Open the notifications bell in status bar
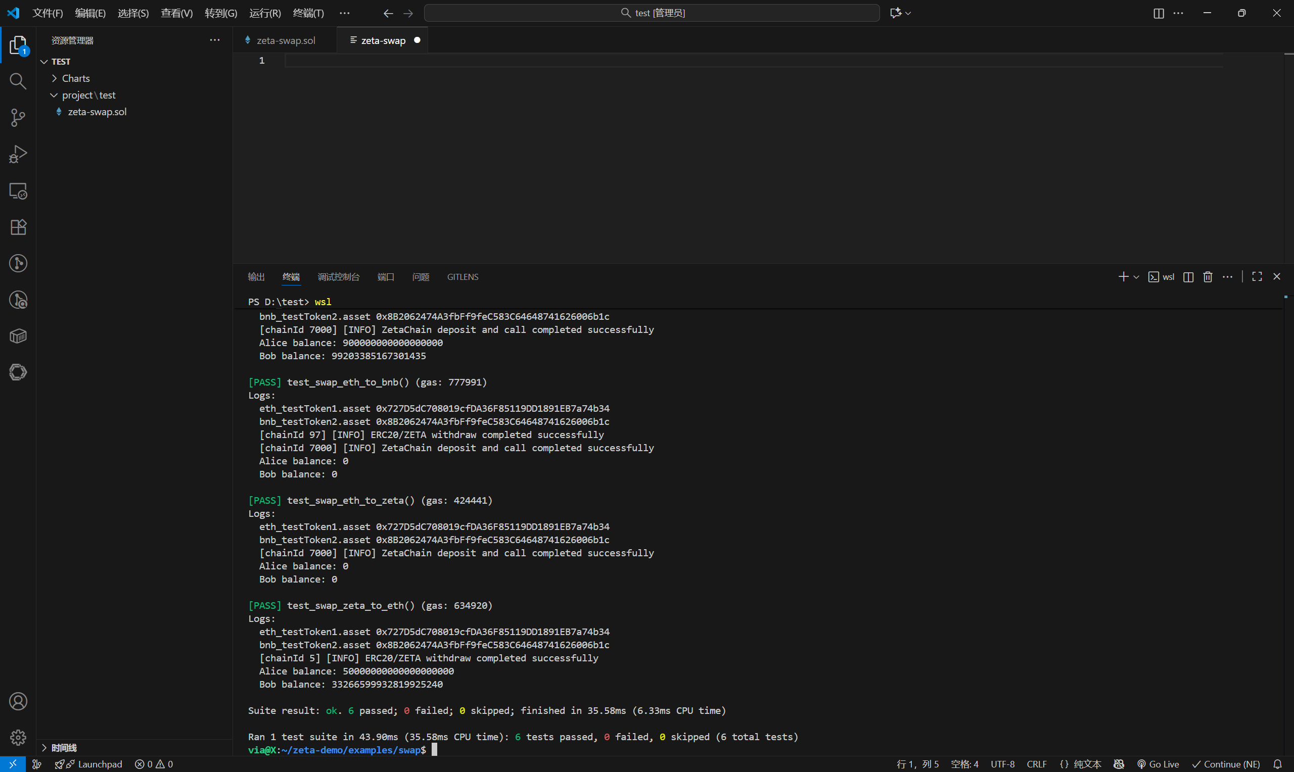The height and width of the screenshot is (772, 1294). [1277, 764]
